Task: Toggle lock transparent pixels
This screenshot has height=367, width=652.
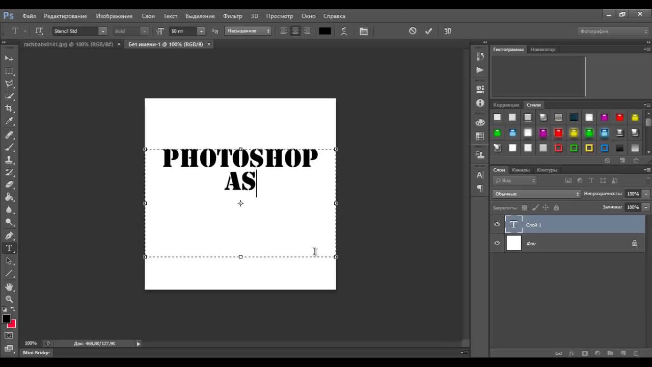Action: click(525, 207)
